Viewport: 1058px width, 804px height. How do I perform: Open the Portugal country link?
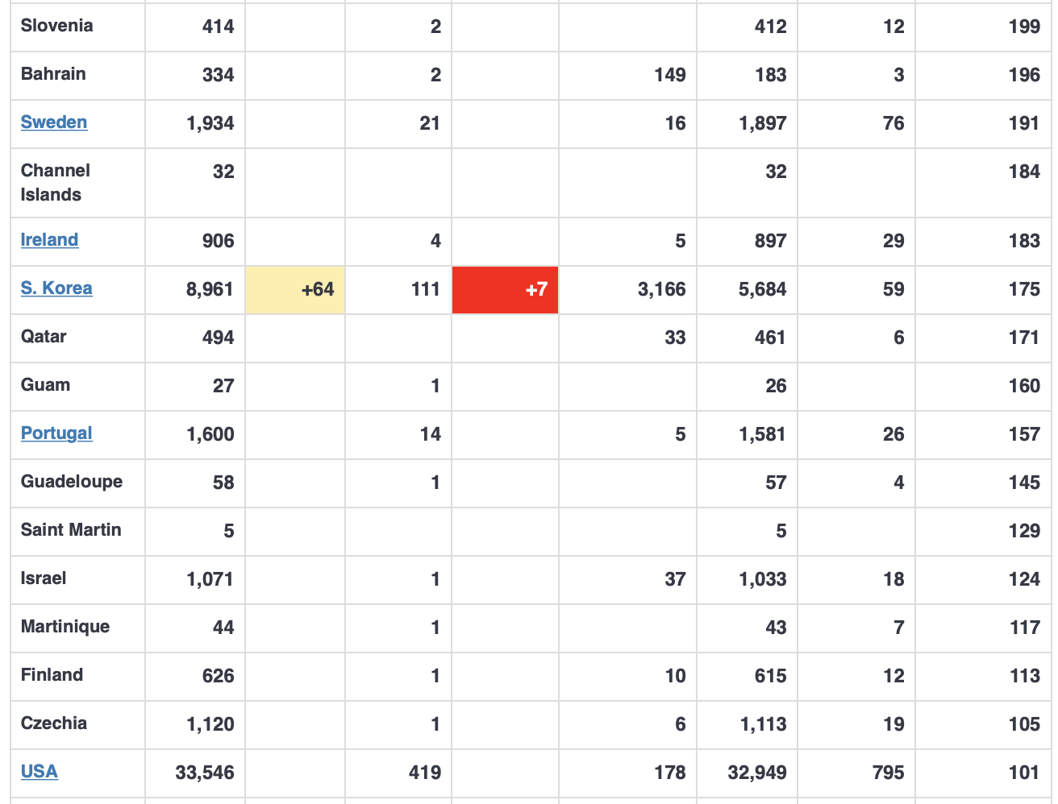click(56, 433)
